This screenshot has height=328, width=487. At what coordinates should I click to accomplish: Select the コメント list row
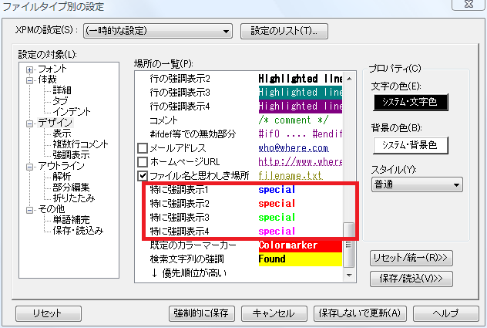click(x=239, y=120)
